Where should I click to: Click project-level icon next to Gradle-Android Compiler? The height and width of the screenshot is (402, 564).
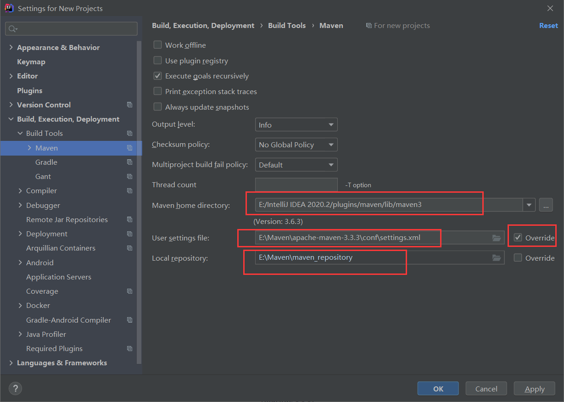pos(129,320)
